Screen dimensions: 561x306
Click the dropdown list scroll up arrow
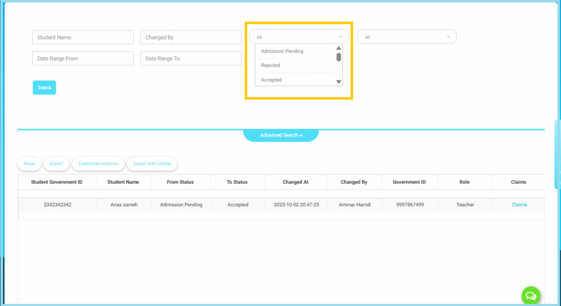coord(339,48)
